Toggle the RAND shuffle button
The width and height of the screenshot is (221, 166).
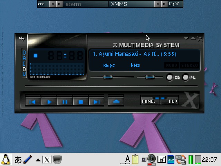tap(149, 101)
